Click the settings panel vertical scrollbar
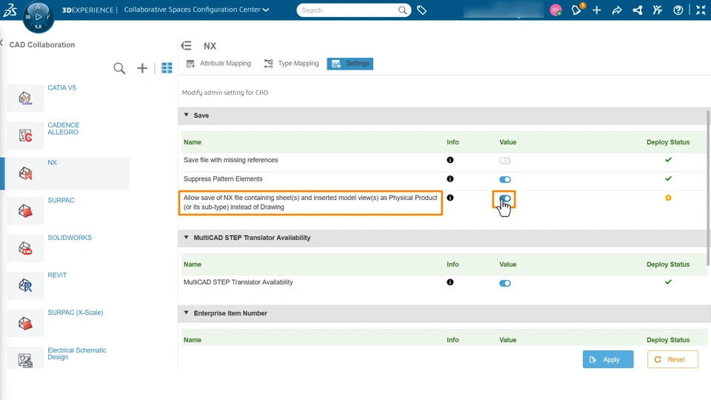Image resolution: width=711 pixels, height=400 pixels. [708, 187]
